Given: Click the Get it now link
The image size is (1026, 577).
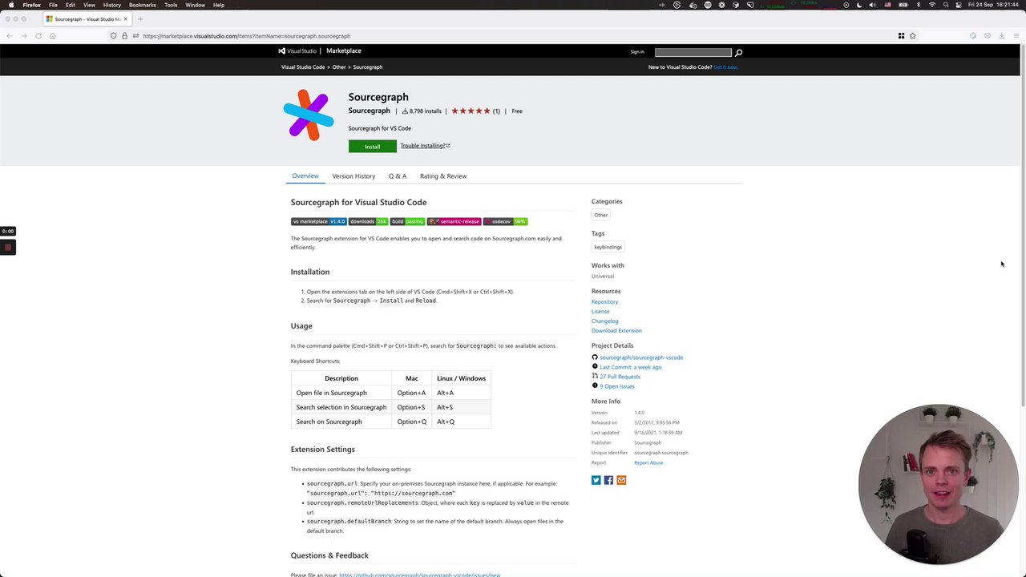Looking at the screenshot, I should (x=725, y=67).
